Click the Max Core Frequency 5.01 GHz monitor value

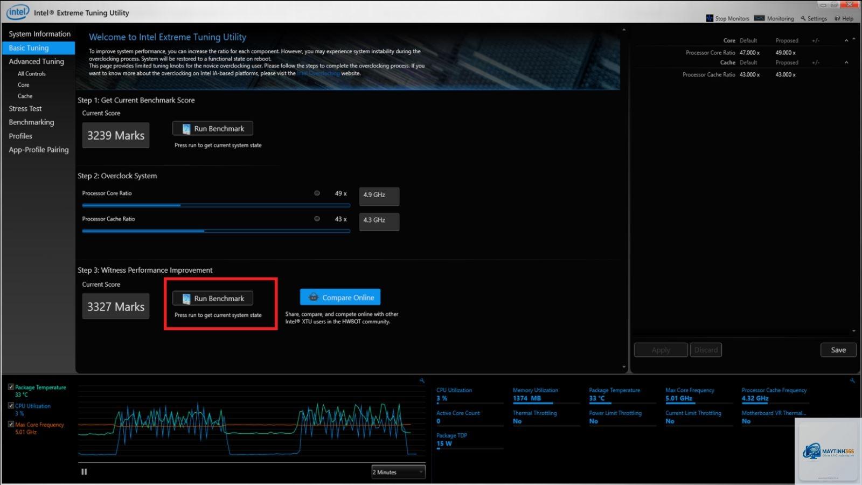679,398
